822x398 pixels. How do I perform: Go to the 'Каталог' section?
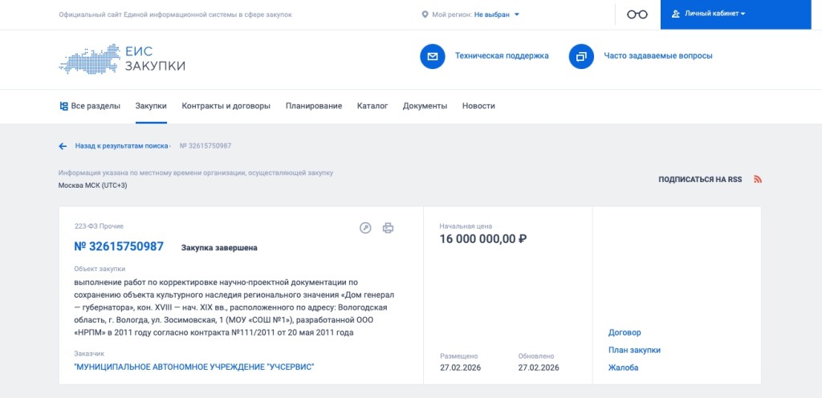pyautogui.click(x=372, y=106)
